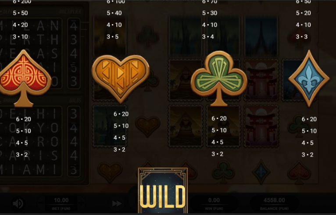Viewport: 336px width, 215px height.
Task: Click the 10.00 bet amount field
Action: [x=61, y=203]
